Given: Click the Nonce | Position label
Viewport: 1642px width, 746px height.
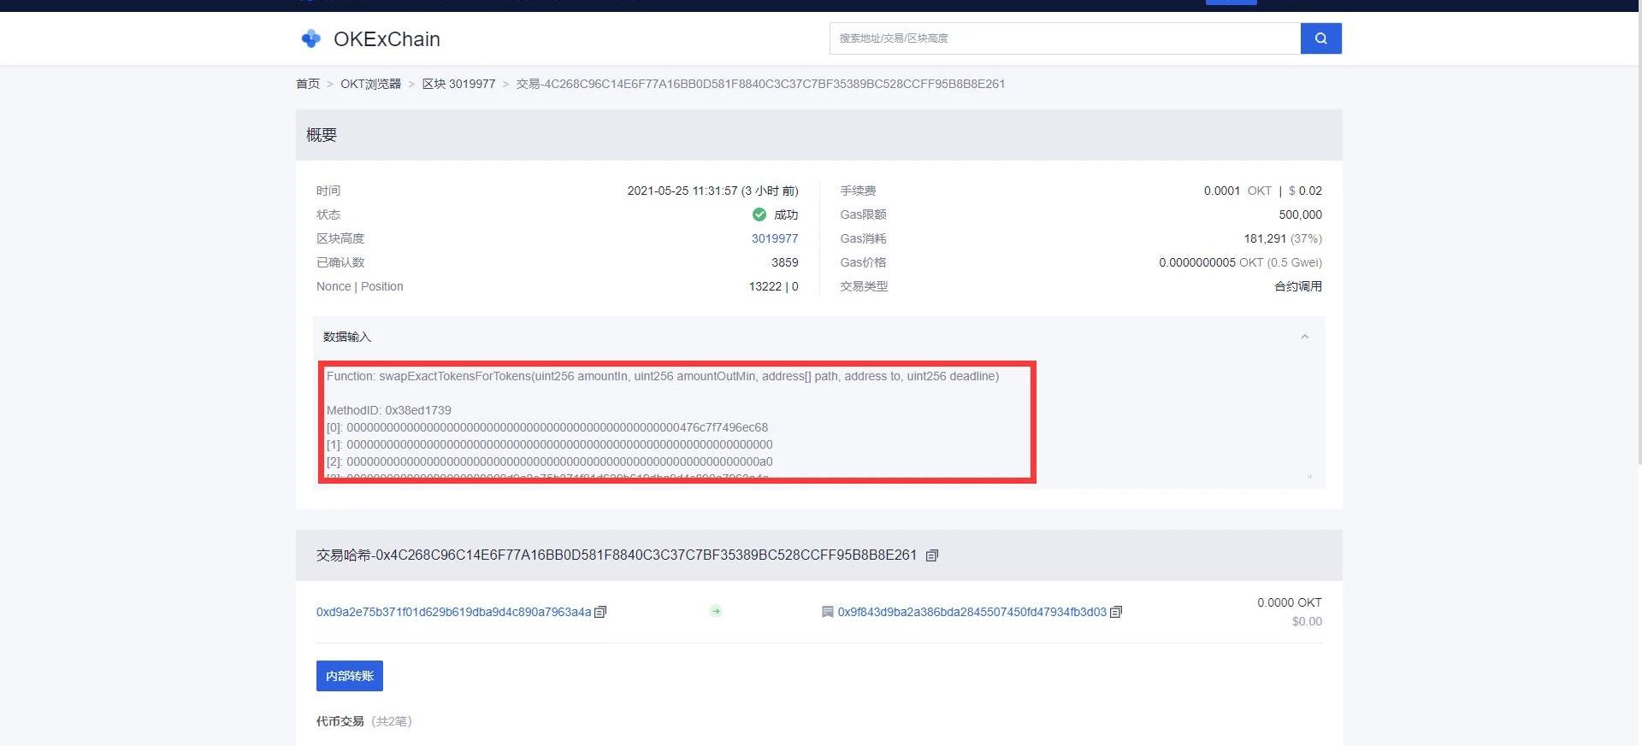Looking at the screenshot, I should tap(360, 286).
